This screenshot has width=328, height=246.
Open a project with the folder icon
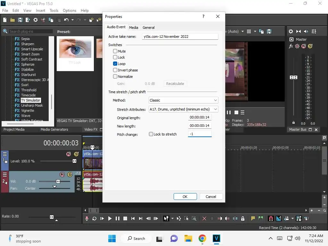(x=12, y=20)
